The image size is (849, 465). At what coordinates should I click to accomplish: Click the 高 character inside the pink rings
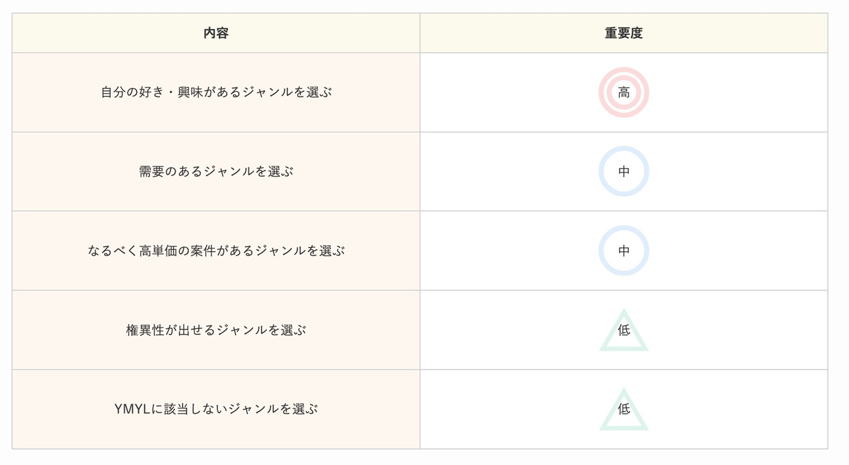click(623, 92)
